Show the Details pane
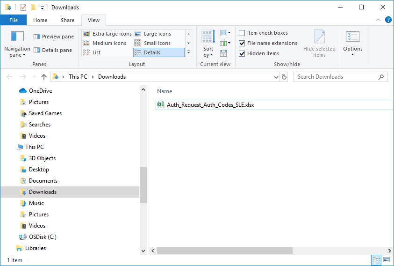The width and height of the screenshot is (394, 266). pyautogui.click(x=53, y=50)
